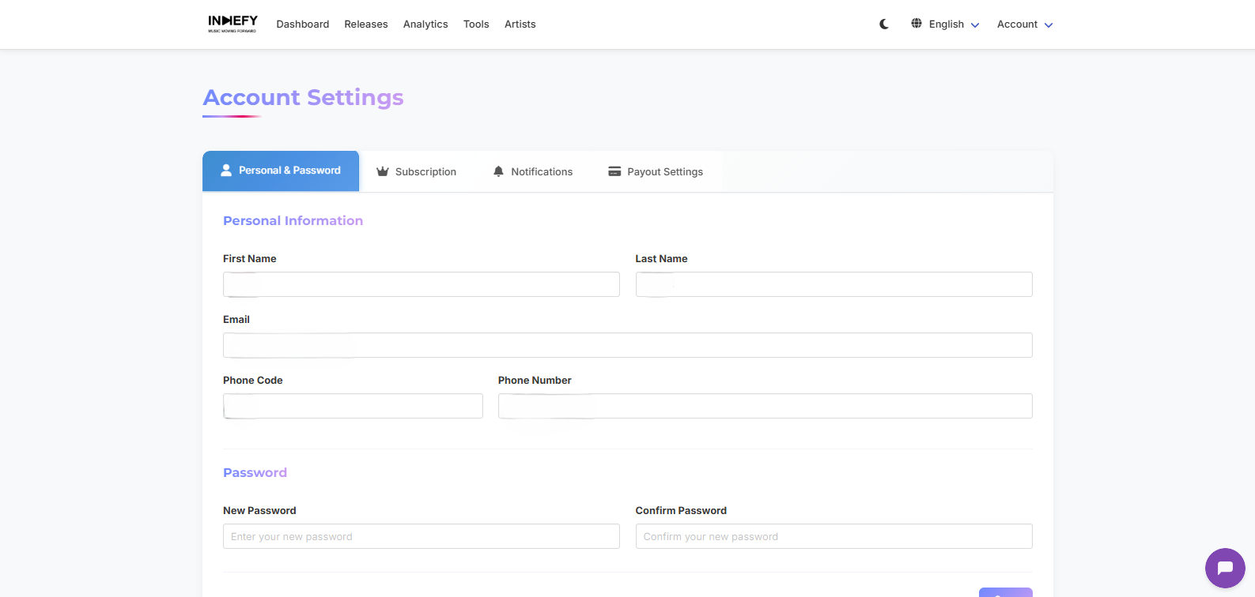Click the card icon on Payout Settings
This screenshot has width=1255, height=597.
[x=614, y=171]
